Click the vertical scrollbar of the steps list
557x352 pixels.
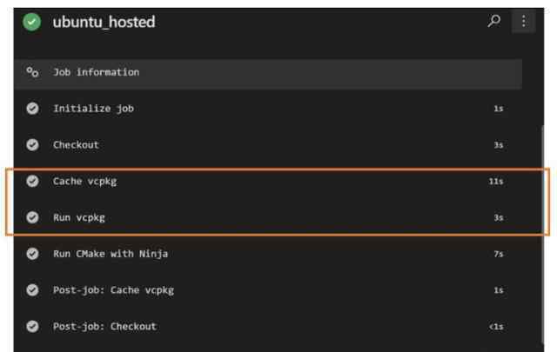tap(542, 238)
